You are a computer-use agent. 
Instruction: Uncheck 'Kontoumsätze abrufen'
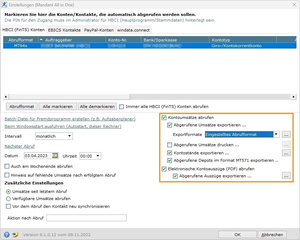[164, 118]
